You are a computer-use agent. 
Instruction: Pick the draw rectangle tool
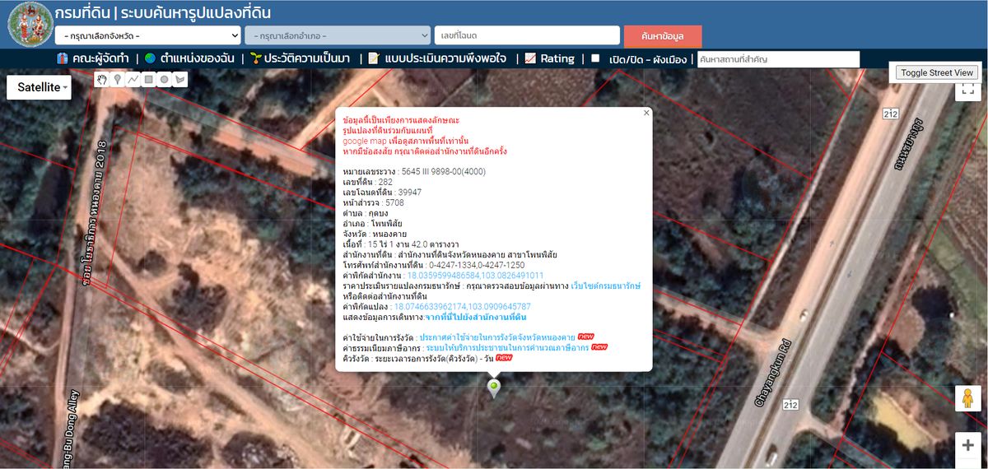[x=149, y=80]
